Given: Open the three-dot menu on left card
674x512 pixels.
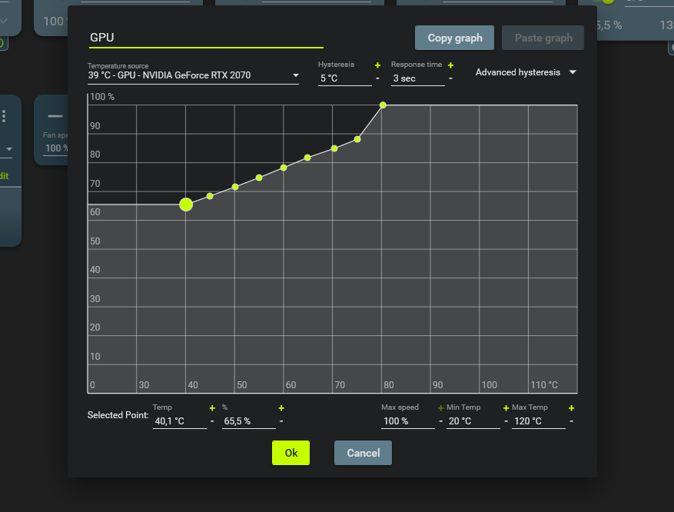Looking at the screenshot, I should (x=3, y=115).
